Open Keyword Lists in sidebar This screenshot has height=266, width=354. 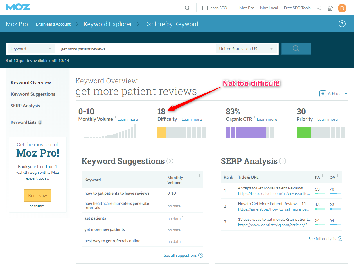point(26,122)
